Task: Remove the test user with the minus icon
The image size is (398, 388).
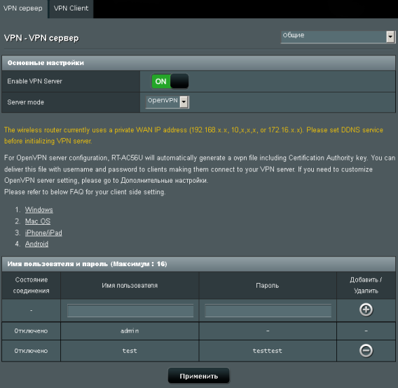Action: 366,351
